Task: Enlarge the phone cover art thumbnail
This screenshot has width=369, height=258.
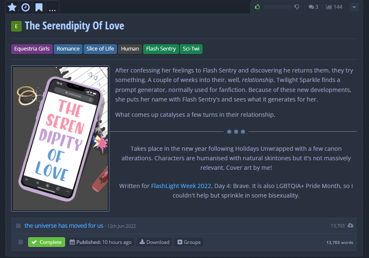Action: click(x=60, y=138)
